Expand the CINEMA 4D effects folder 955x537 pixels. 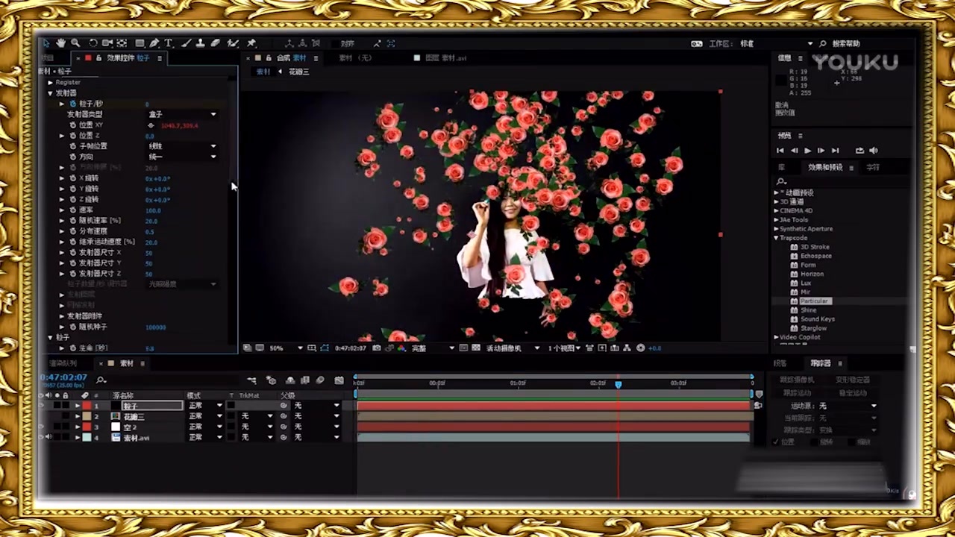(x=777, y=211)
